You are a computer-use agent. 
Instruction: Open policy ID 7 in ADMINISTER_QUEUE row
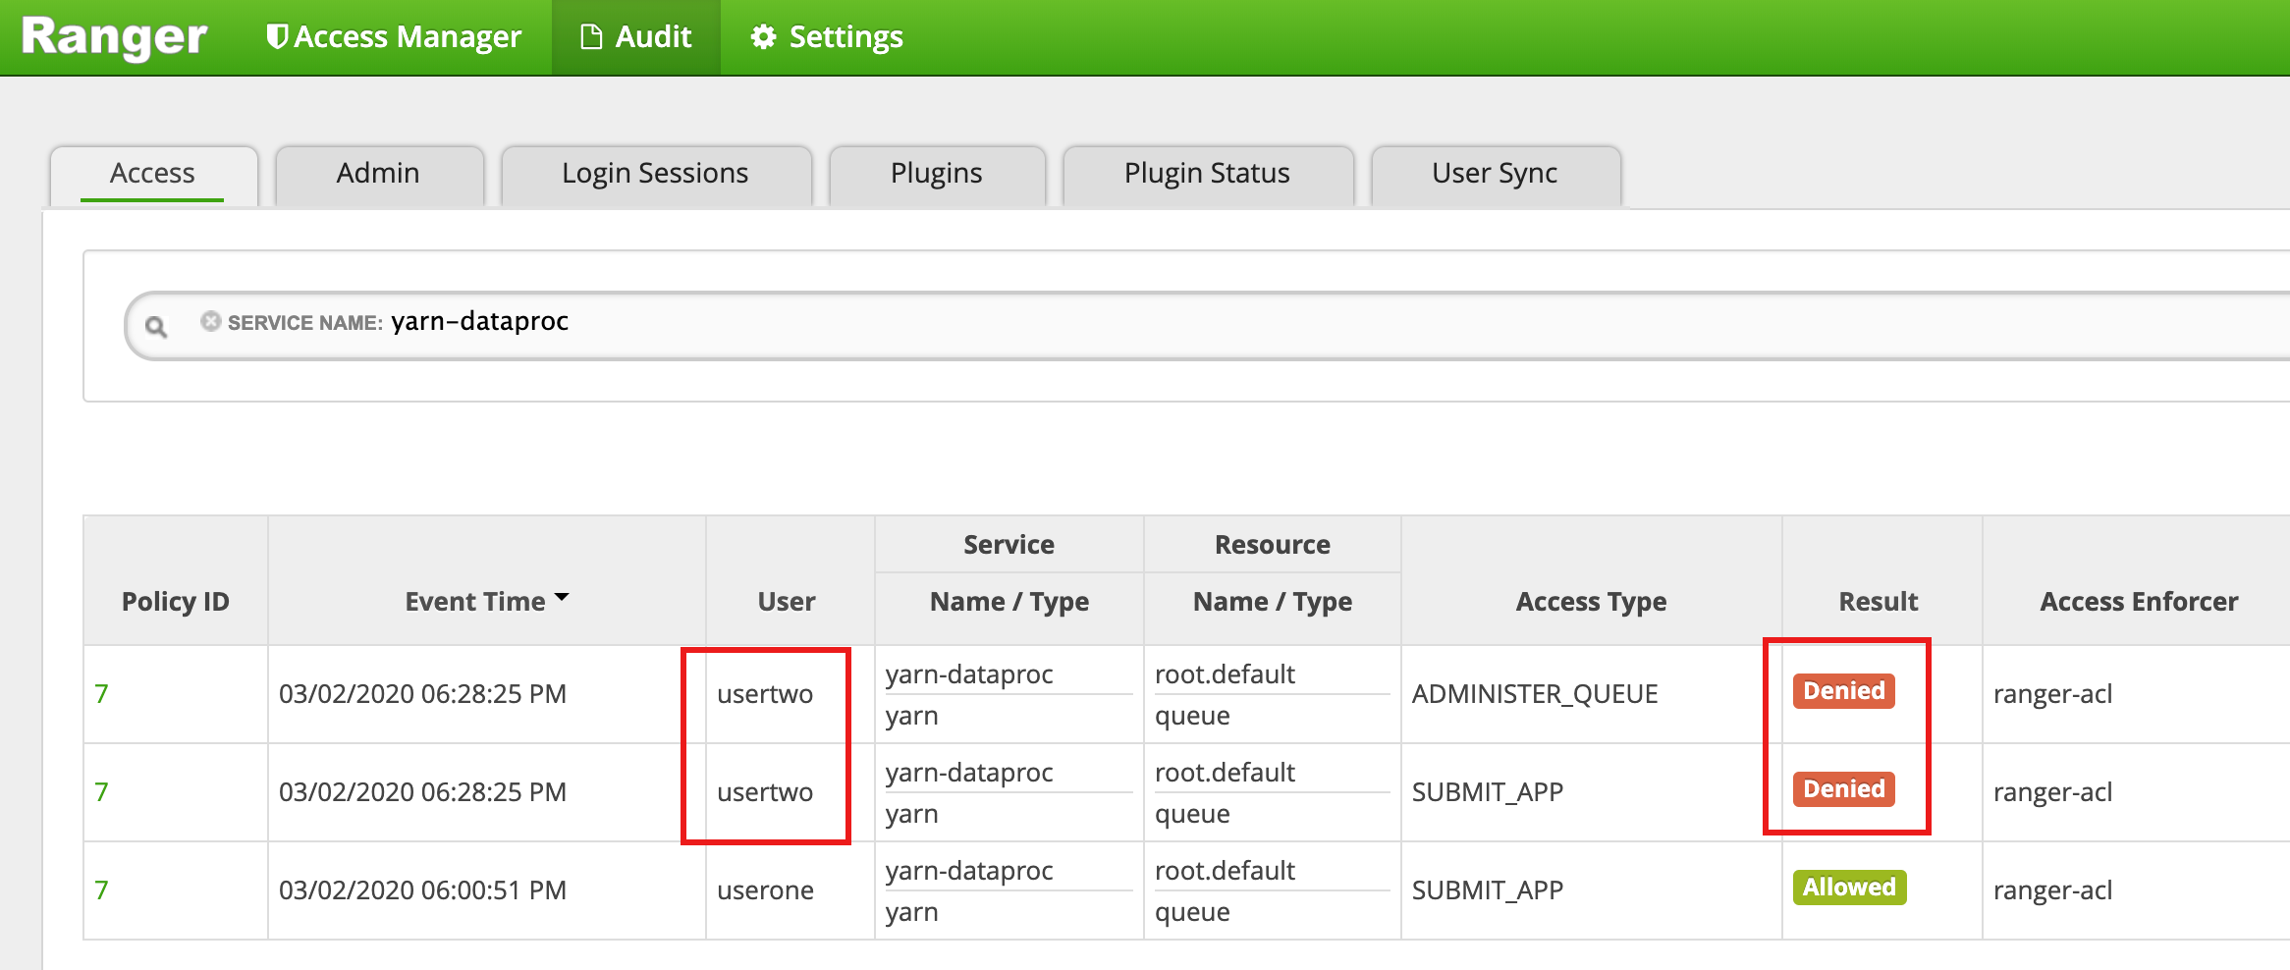(x=101, y=694)
